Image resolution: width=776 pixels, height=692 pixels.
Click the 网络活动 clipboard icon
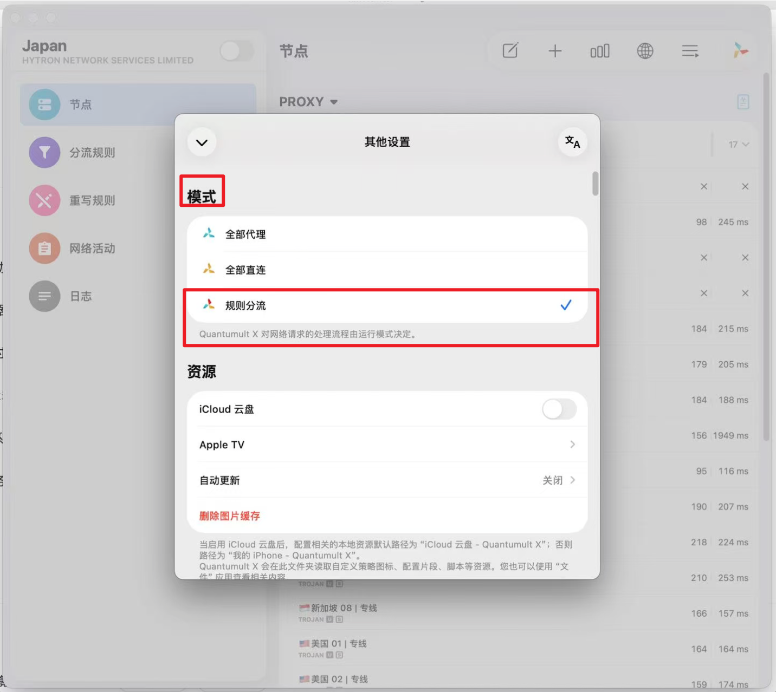pyautogui.click(x=44, y=249)
